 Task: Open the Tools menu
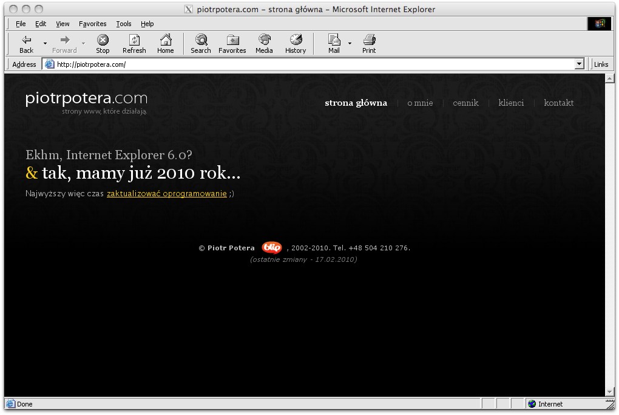pyautogui.click(x=124, y=24)
